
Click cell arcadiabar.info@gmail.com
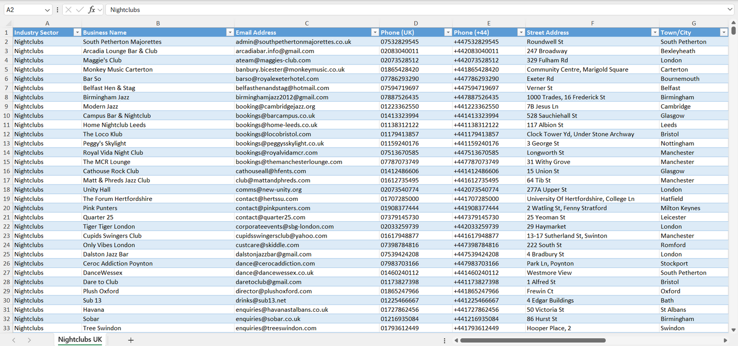(x=307, y=51)
